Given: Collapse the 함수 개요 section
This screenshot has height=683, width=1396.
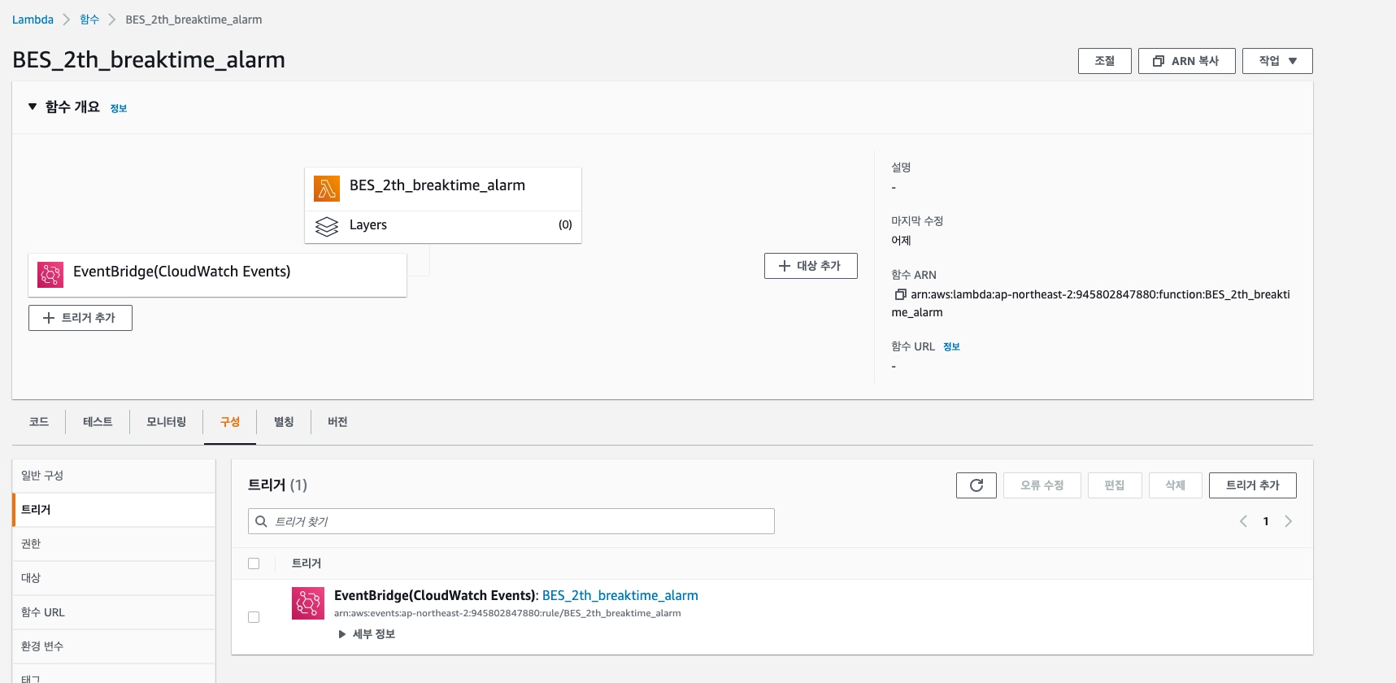Looking at the screenshot, I should coord(33,107).
